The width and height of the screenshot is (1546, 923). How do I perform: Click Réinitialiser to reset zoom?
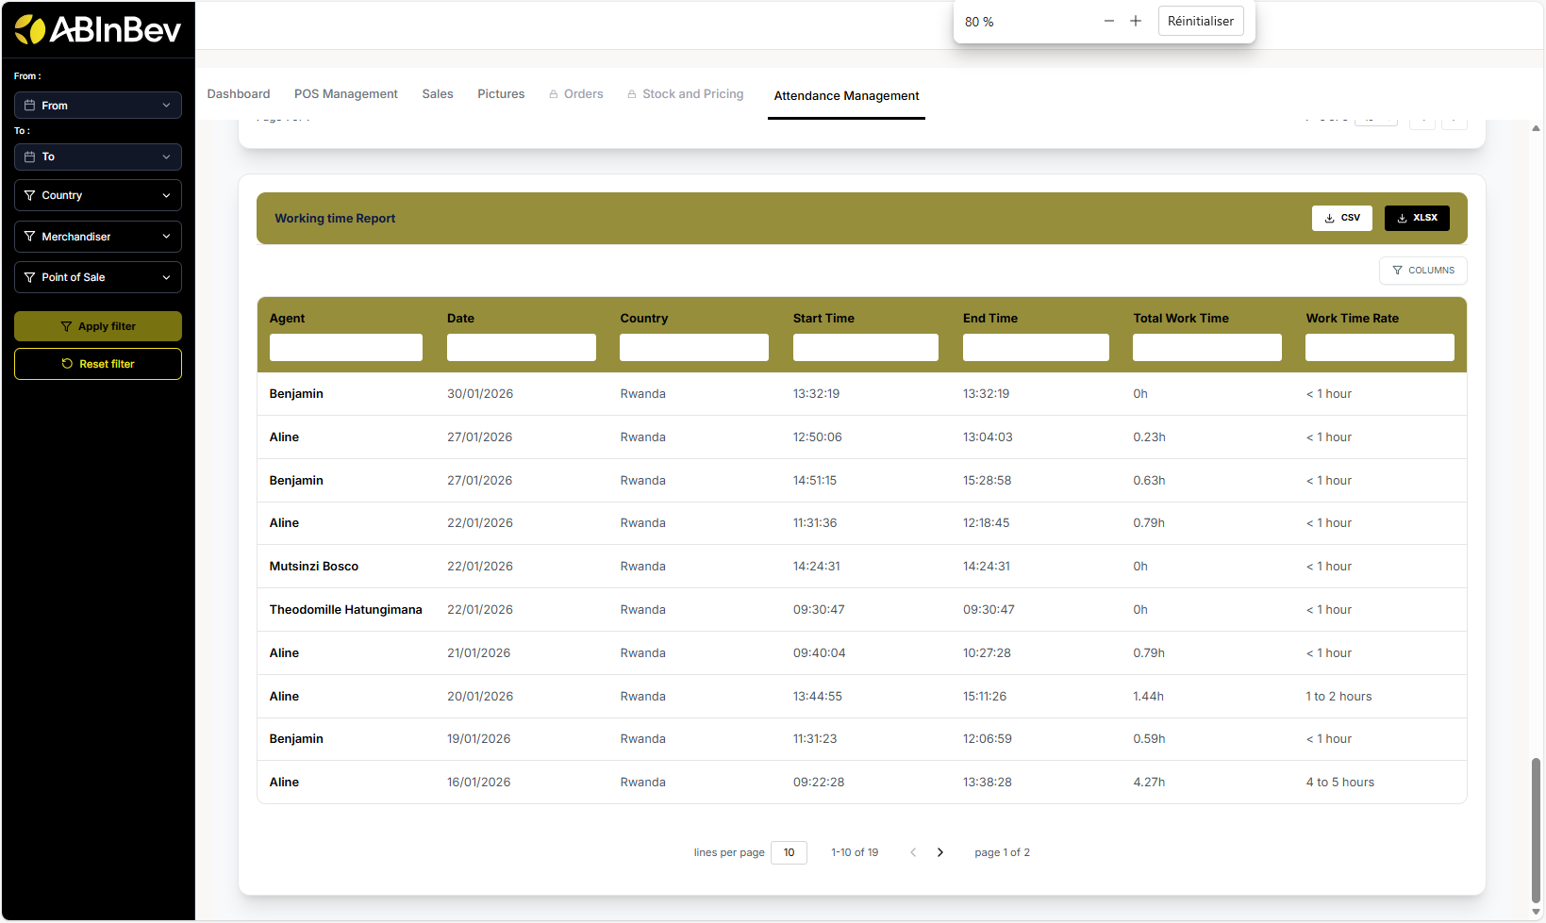(1200, 21)
